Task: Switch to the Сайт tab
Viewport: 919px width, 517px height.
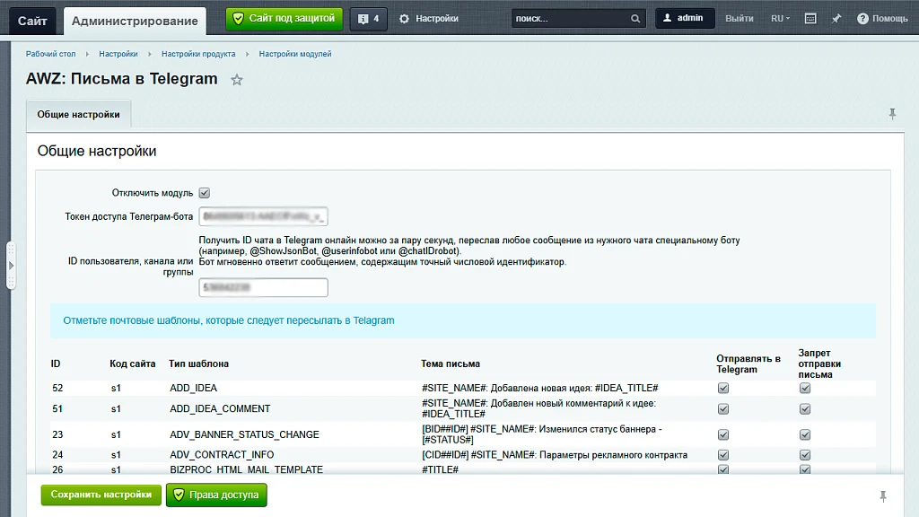Action: pyautogui.click(x=32, y=22)
